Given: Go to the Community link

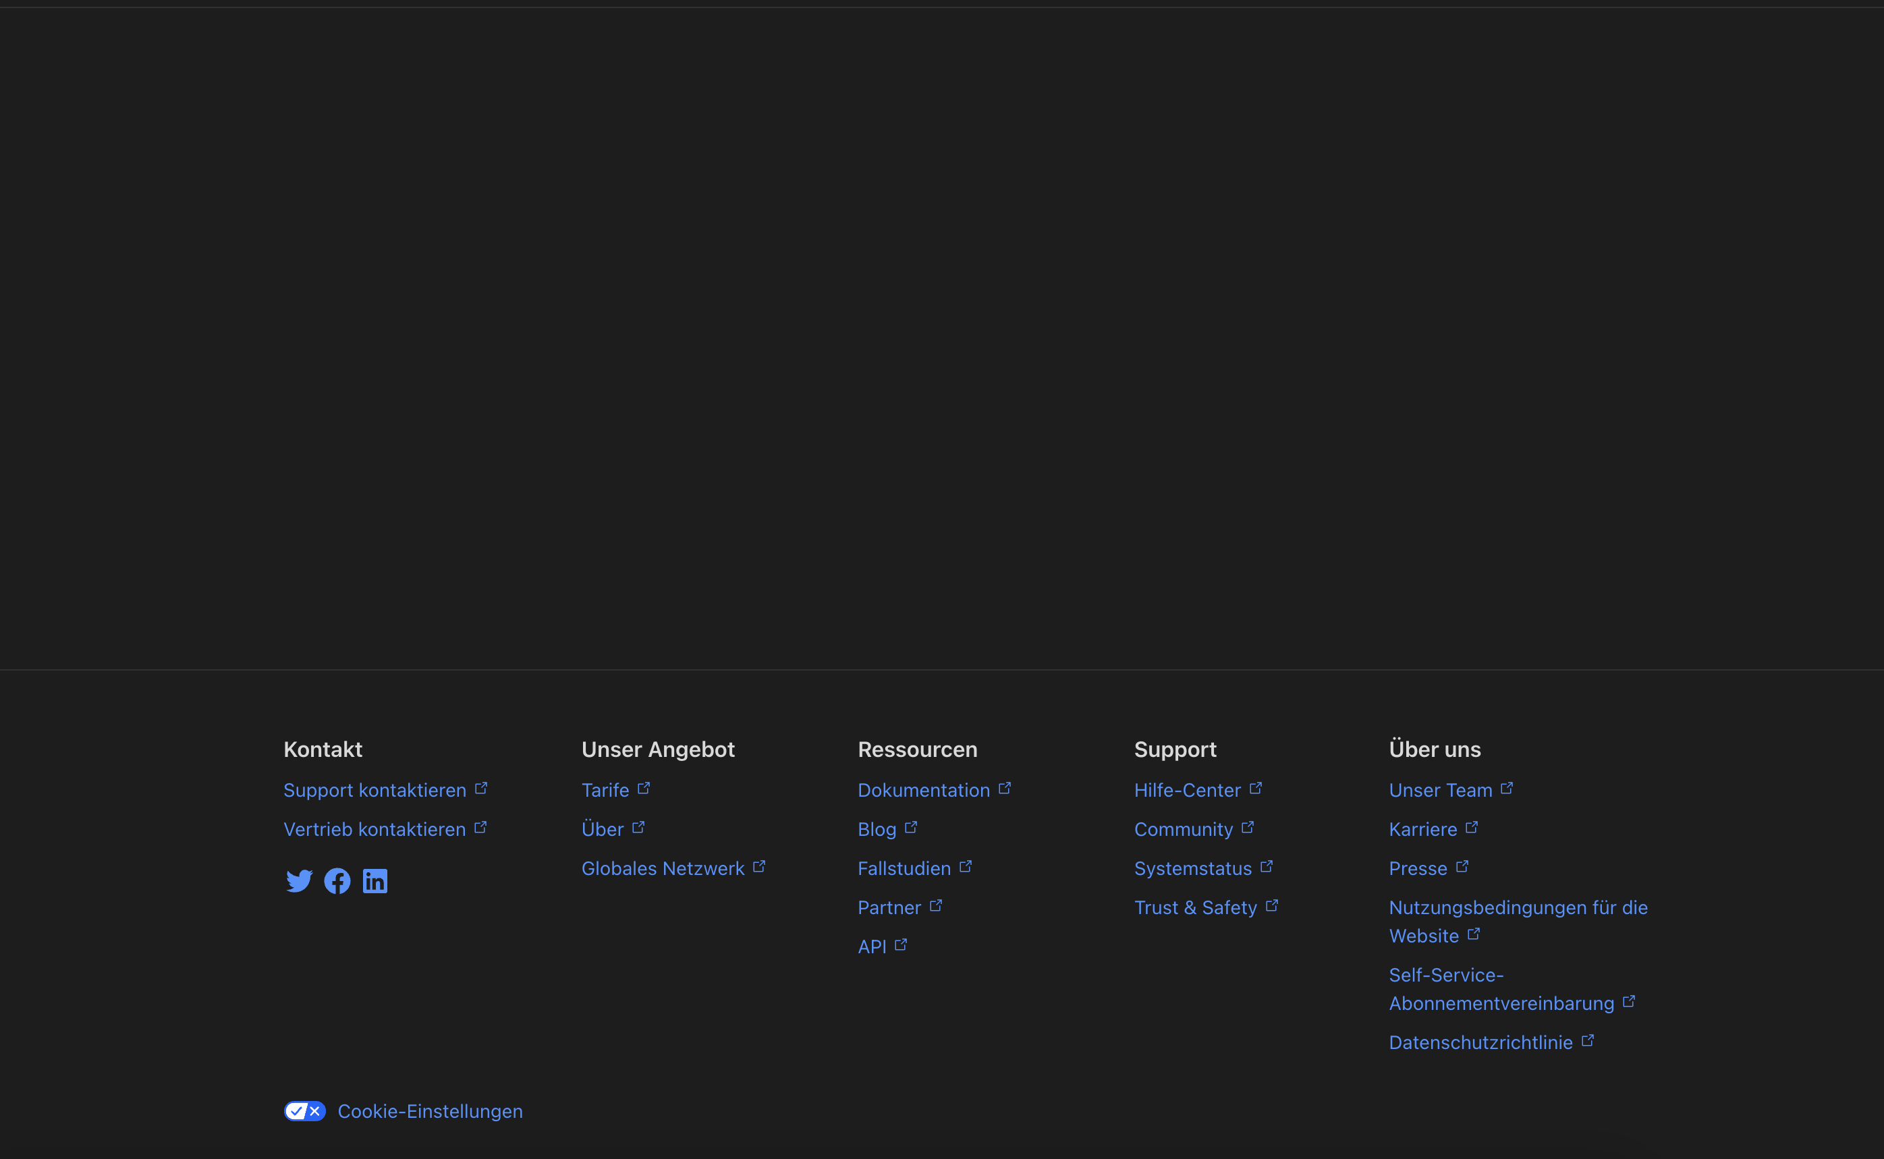Looking at the screenshot, I should pyautogui.click(x=1183, y=829).
